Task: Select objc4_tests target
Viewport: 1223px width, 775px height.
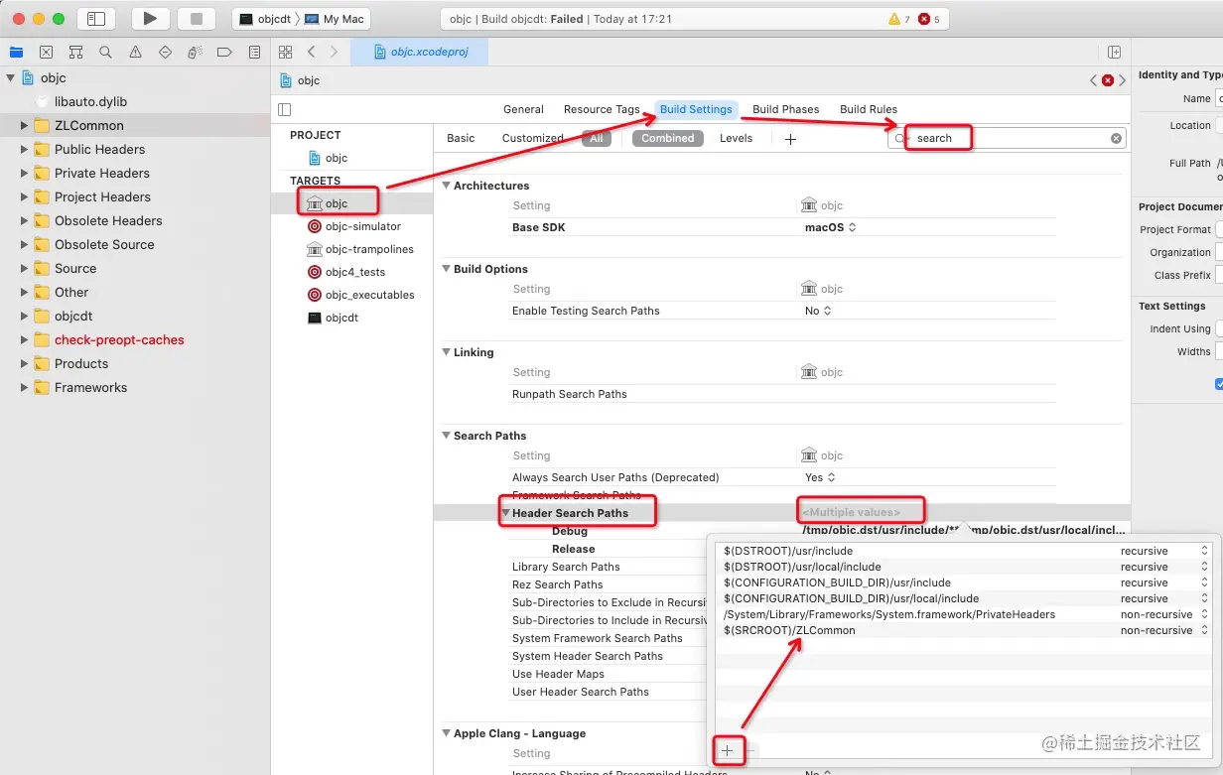Action: pos(346,272)
